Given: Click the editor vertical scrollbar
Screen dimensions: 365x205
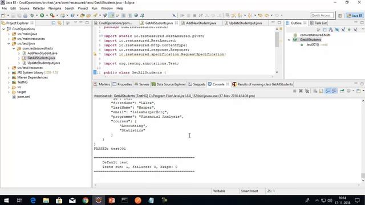Looking at the screenshot, I should (277, 39).
